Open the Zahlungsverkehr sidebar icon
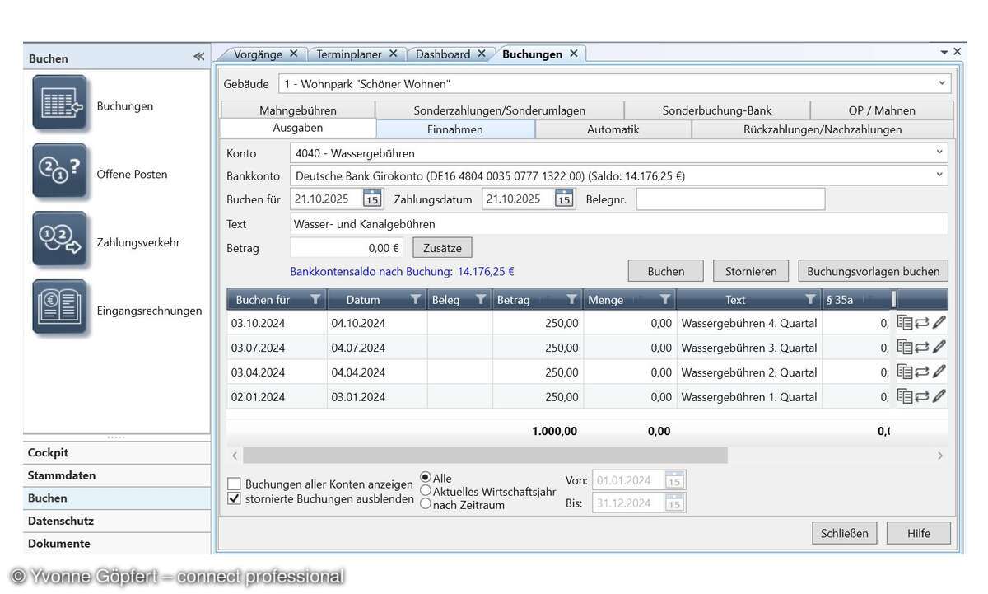The image size is (988, 594). point(59,239)
